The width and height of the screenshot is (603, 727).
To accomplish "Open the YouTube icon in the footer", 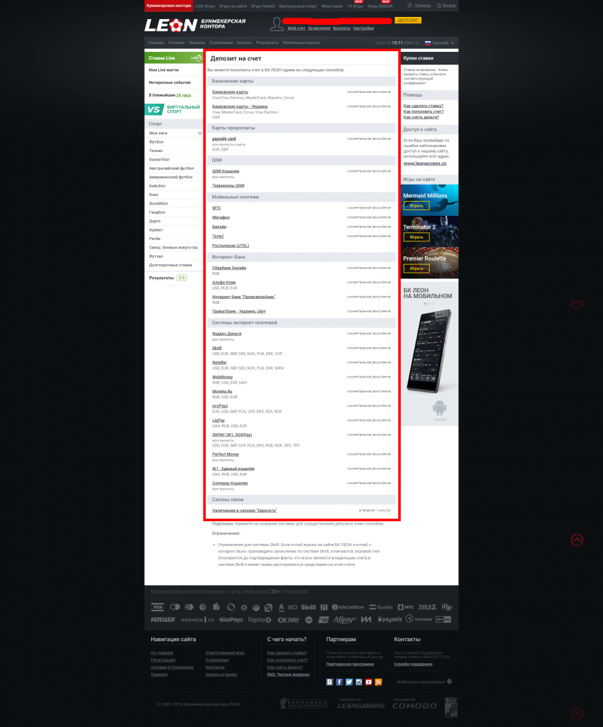I will click(x=368, y=682).
